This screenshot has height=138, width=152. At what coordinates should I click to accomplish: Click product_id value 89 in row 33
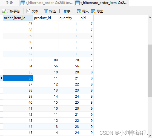click(56, 60)
